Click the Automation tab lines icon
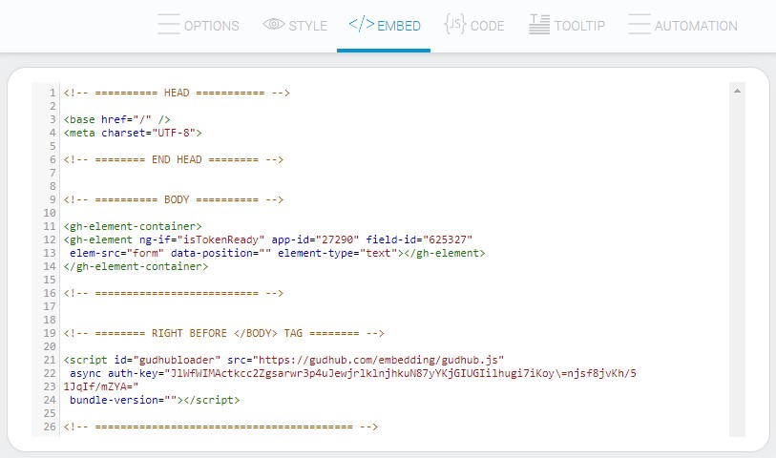Screen dimensions: 776x458 (x=640, y=25)
